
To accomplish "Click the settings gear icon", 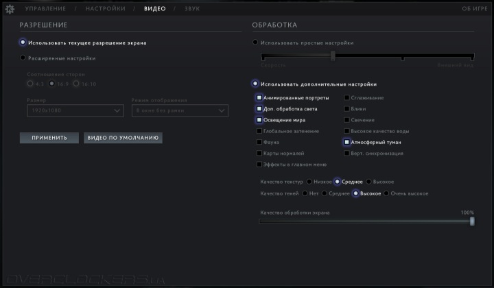I will [x=9, y=9].
